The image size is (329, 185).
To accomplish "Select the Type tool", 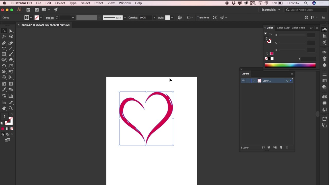I will [4, 49].
